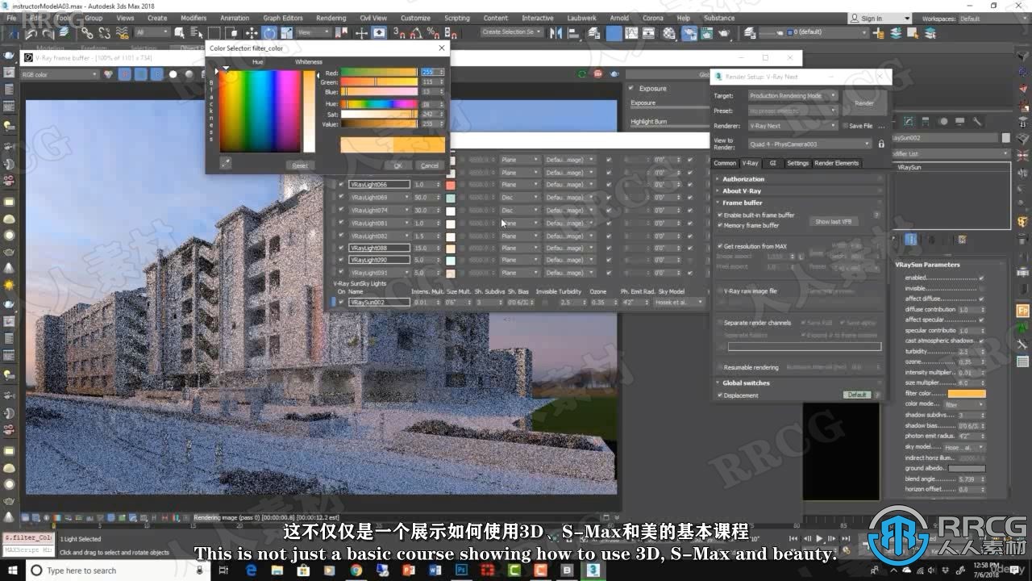The height and width of the screenshot is (581, 1032).
Task: Click Cancel in the Color Selector
Action: click(430, 165)
